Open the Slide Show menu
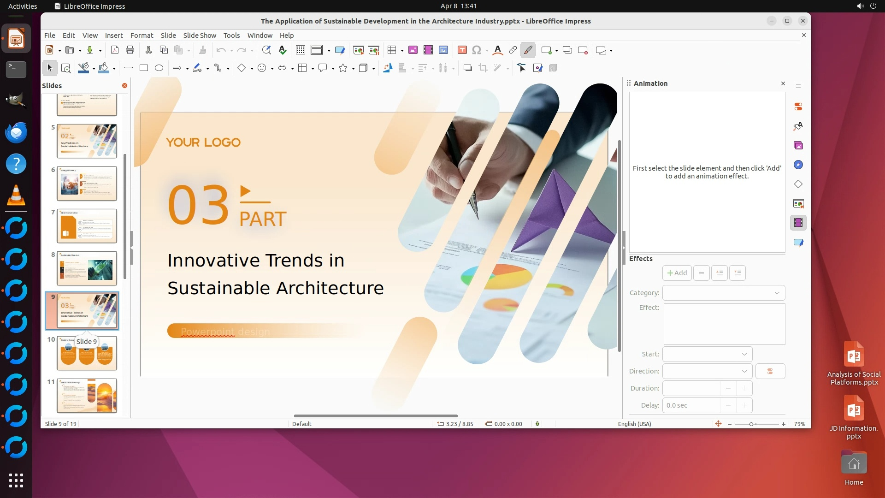 click(199, 36)
